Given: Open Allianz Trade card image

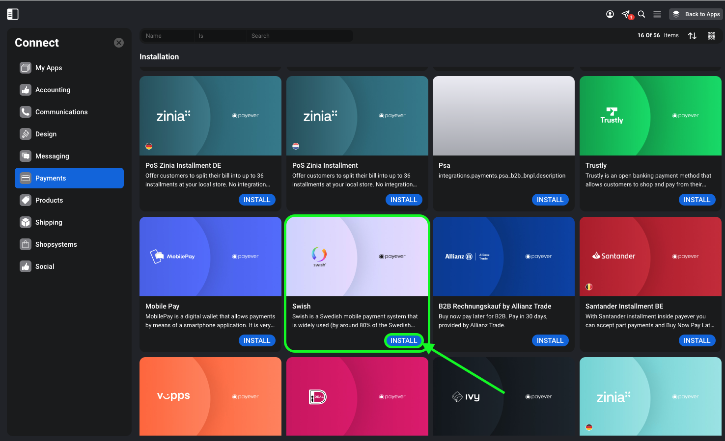Looking at the screenshot, I should (x=503, y=257).
